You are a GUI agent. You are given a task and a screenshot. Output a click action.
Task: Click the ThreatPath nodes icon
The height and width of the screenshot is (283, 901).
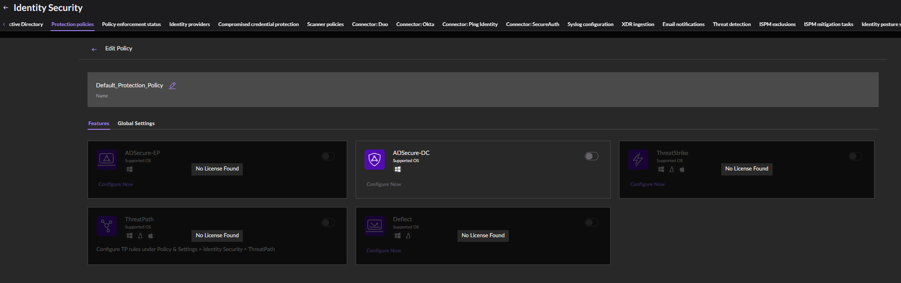tap(106, 226)
